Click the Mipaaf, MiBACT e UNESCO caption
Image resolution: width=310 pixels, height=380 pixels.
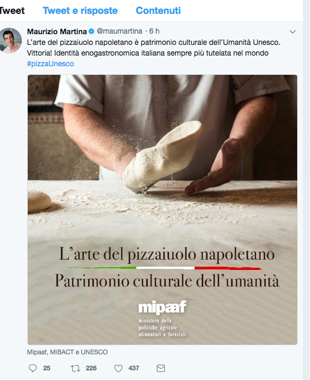click(x=67, y=352)
